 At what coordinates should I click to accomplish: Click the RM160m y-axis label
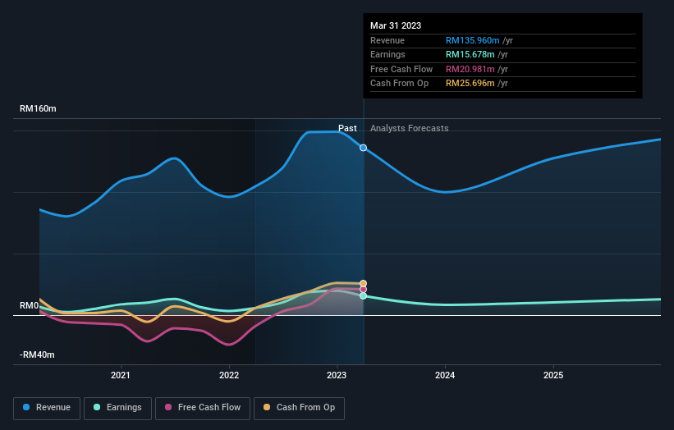(38, 108)
